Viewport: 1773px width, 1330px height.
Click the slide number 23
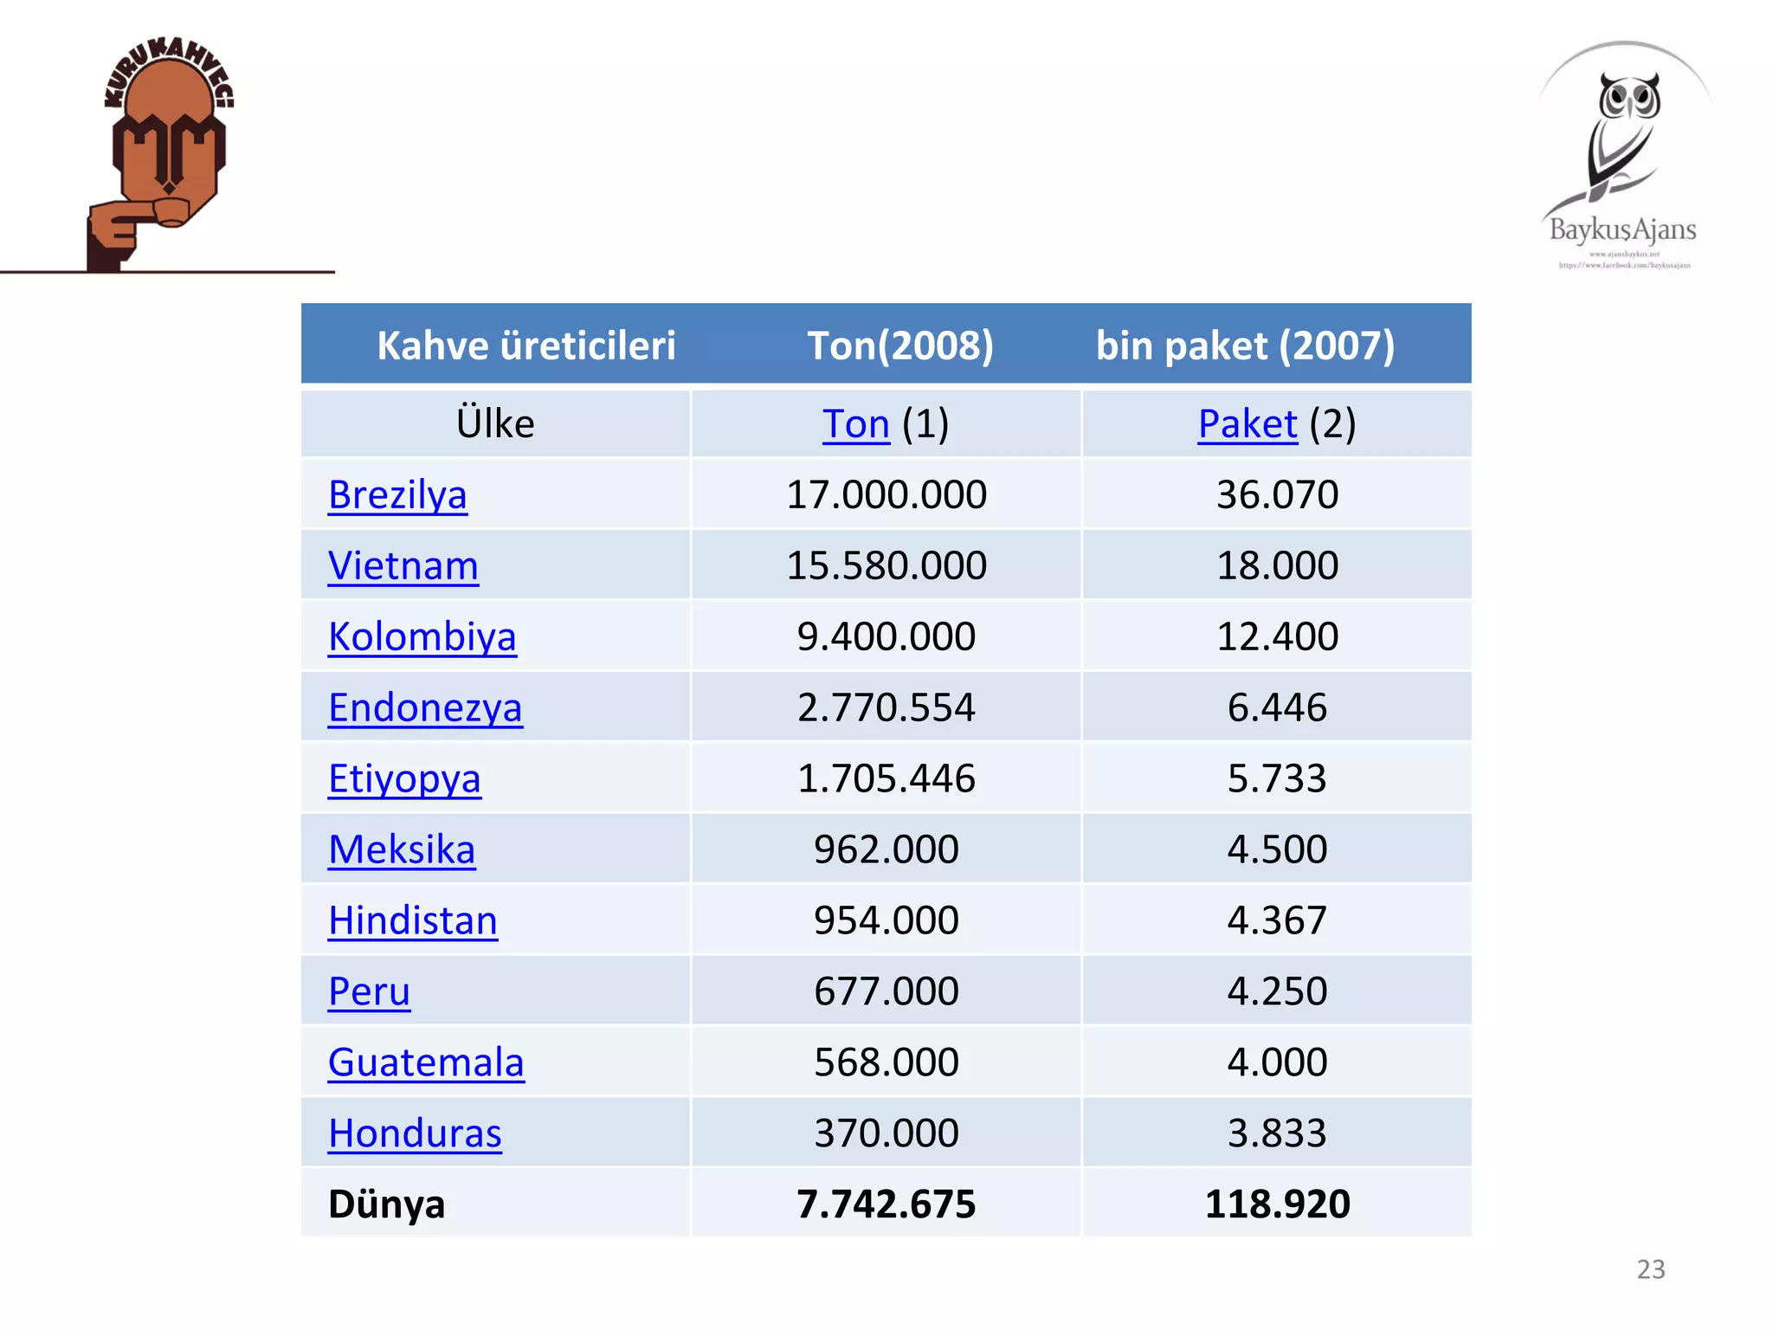pos(1651,1269)
